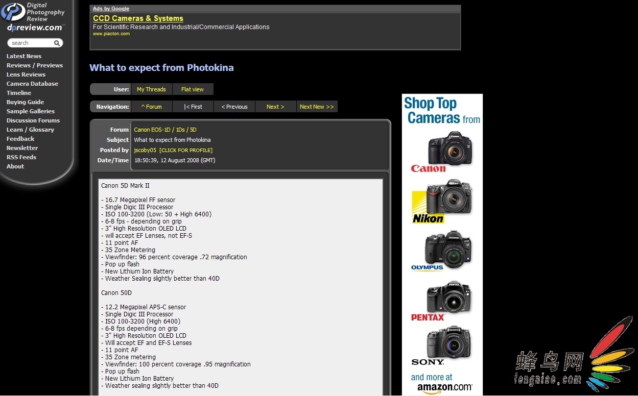638x396 pixels.
Task: Go to Previous message
Action: (x=234, y=107)
